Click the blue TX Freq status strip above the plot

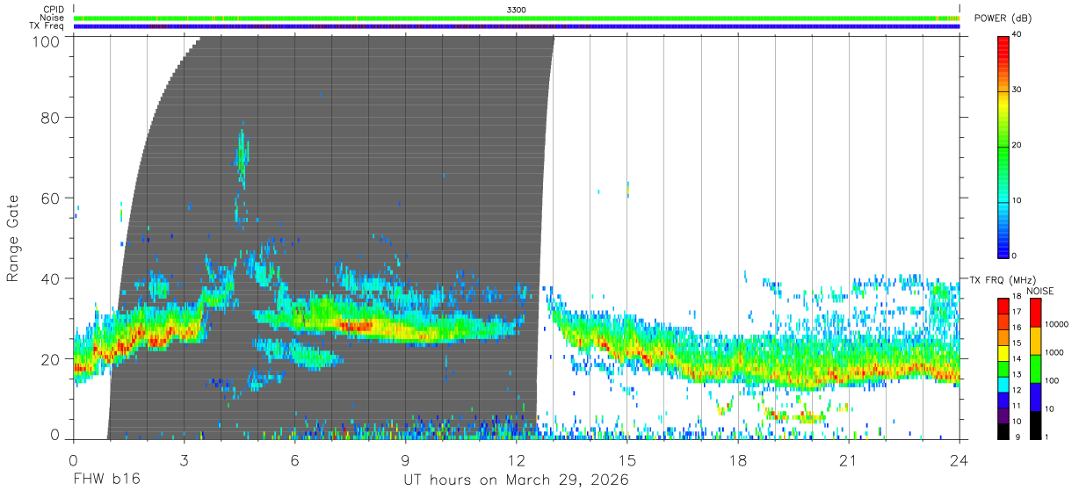point(517,26)
